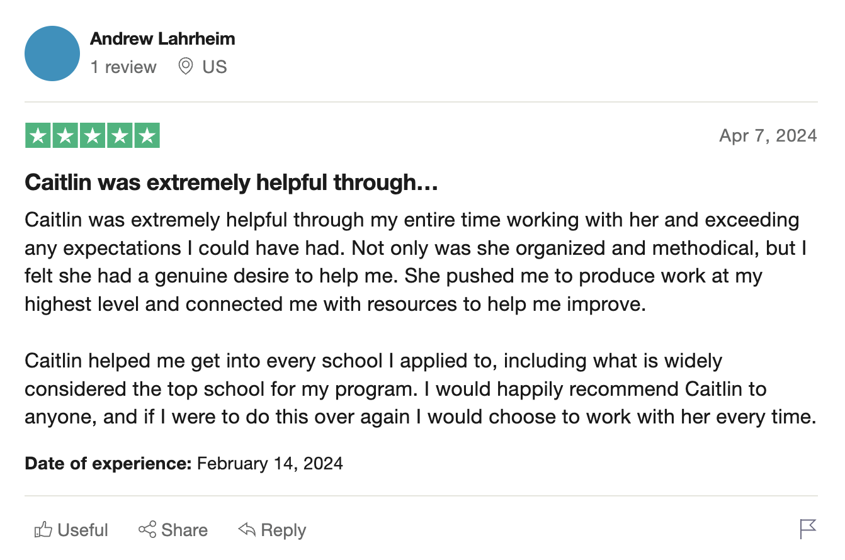The image size is (845, 560).
Task: Flag this review with flag icon
Action: click(x=808, y=529)
